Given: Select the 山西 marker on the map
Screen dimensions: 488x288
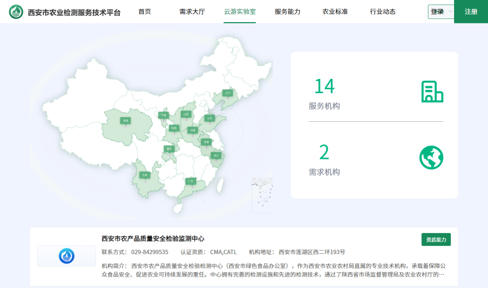Looking at the screenshot, I should pyautogui.click(x=186, y=114).
